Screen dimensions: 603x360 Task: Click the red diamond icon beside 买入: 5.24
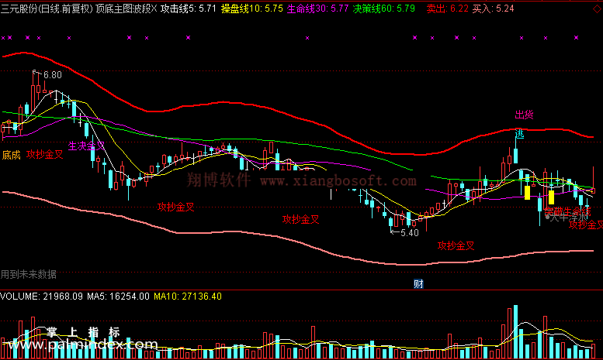click(x=598, y=9)
